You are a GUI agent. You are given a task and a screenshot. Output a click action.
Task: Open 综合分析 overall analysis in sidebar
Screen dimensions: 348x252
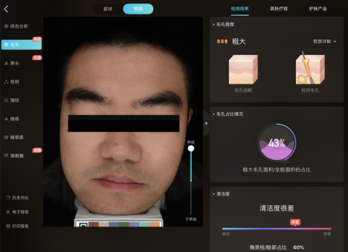tap(16, 26)
